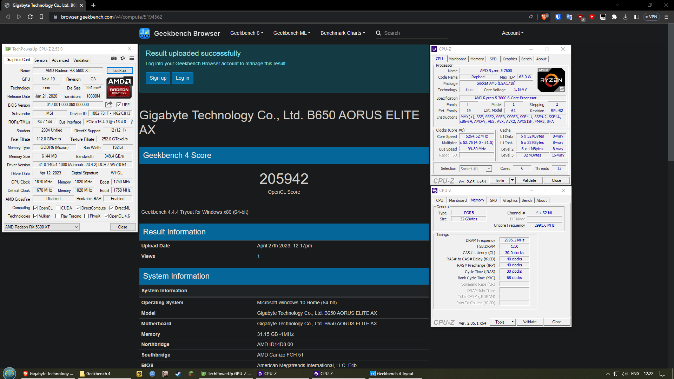Screen dimensions: 674x379
Task: Click Validate in the upper CPU-Z window
Action: click(529, 180)
